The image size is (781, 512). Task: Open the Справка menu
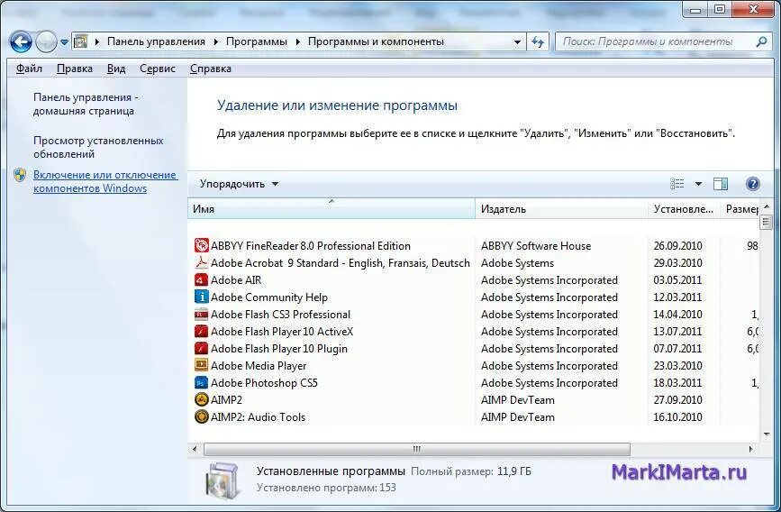tap(210, 69)
